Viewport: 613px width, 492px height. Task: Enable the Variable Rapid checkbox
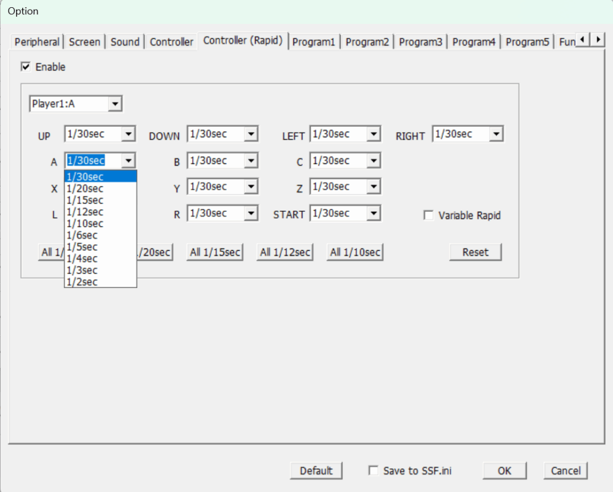(x=429, y=215)
